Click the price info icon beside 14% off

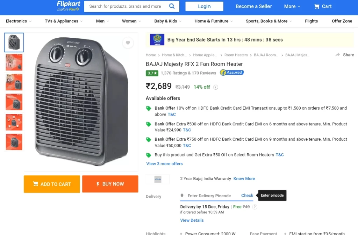(x=215, y=87)
